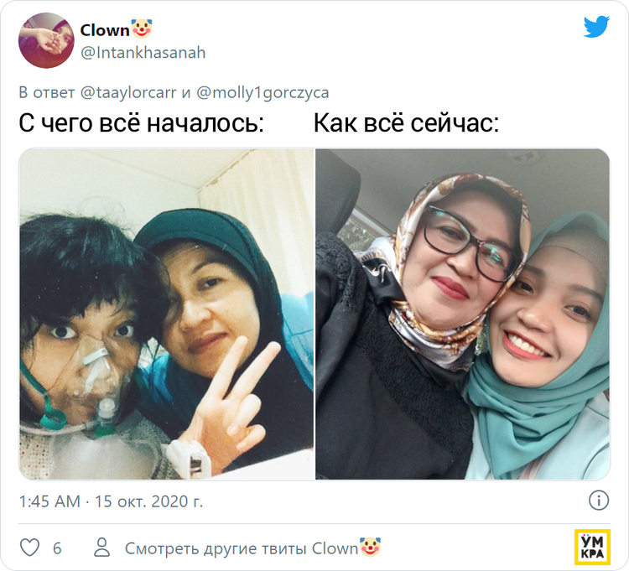Screen dimensions: 629x571
Task: Click the yellow УМКРА watermark logo
Action: 592,547
